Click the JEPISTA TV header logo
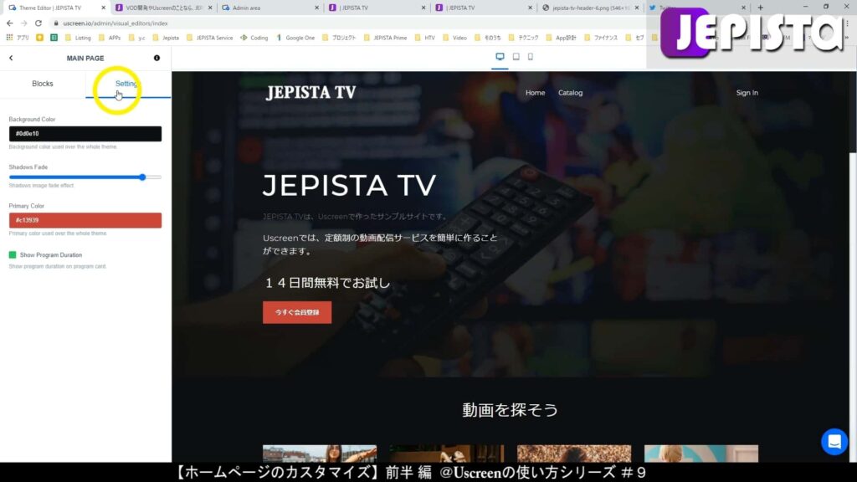The image size is (857, 482). click(311, 92)
